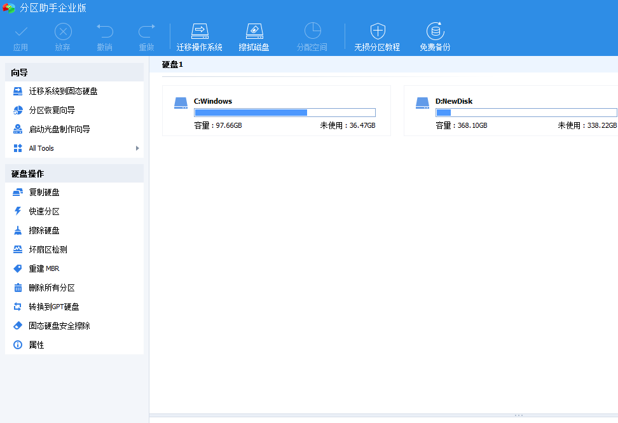Open 无损分区教程 shield icon
Screen dimensions: 618x423
(x=377, y=31)
